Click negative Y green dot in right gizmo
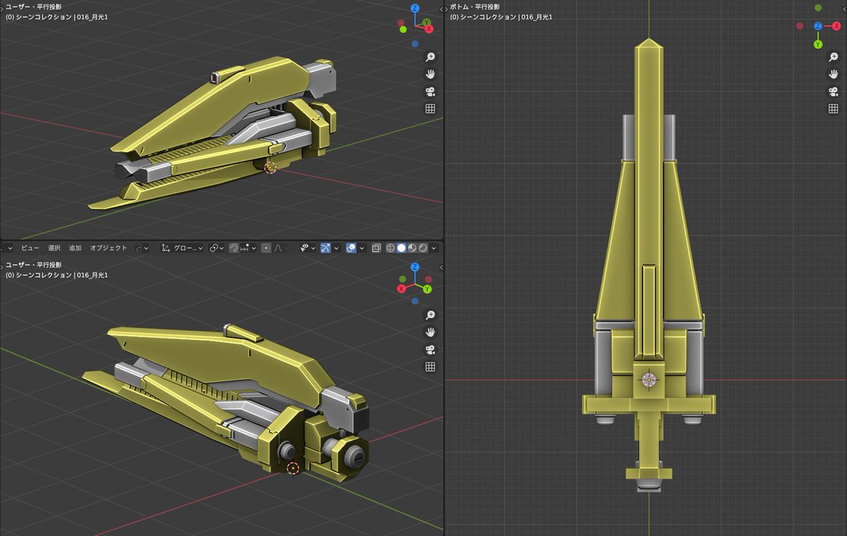Image resolution: width=847 pixels, height=536 pixels. 818,8
